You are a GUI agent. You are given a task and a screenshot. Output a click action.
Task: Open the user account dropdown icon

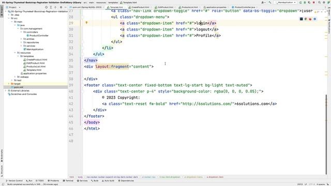(263, 3)
